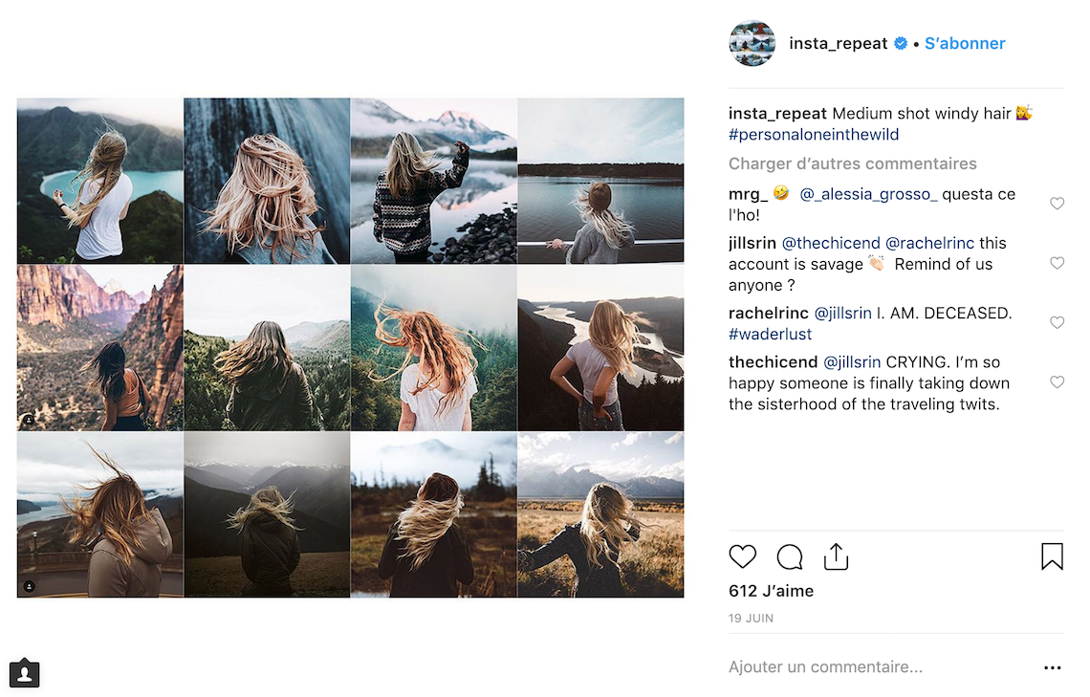
Task: View the #waderlust hashtag
Action: tap(769, 334)
